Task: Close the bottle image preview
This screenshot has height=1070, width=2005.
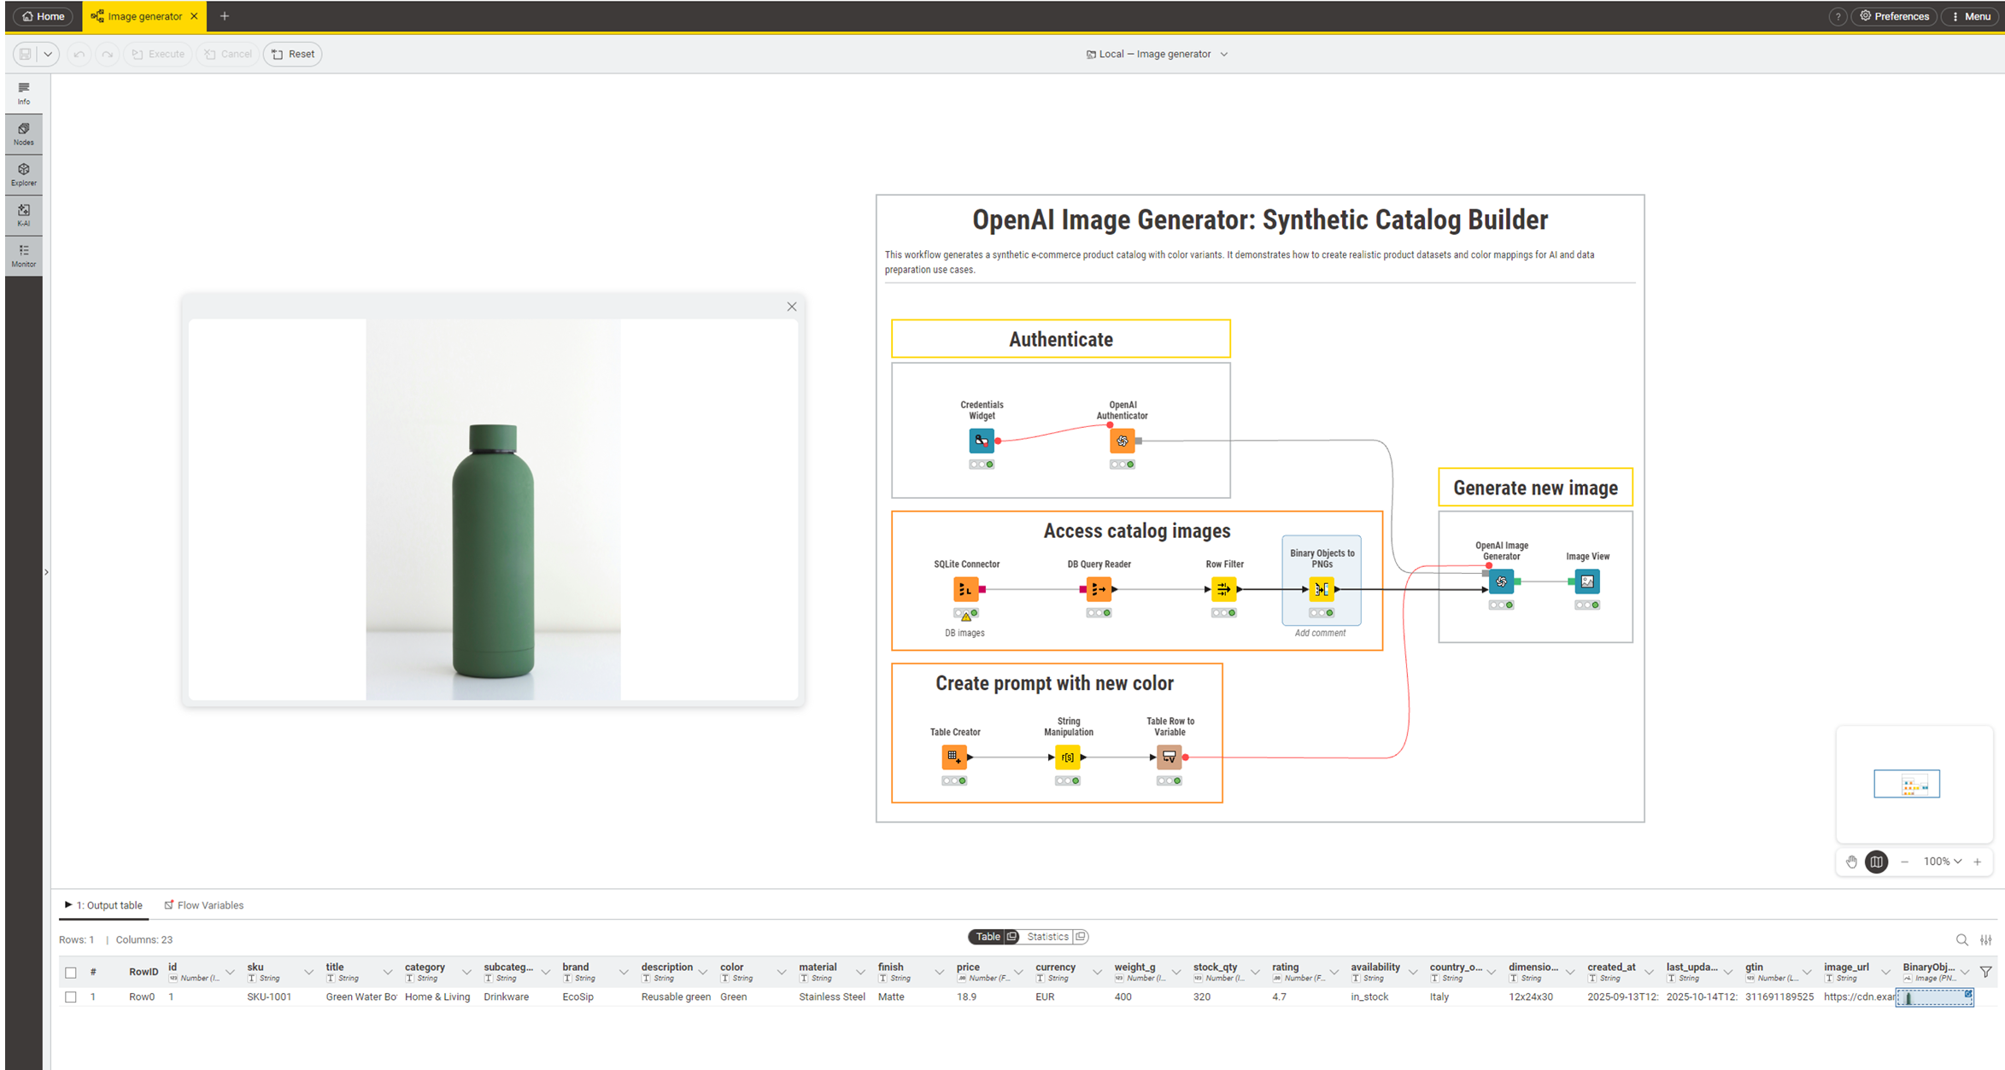Action: [791, 307]
